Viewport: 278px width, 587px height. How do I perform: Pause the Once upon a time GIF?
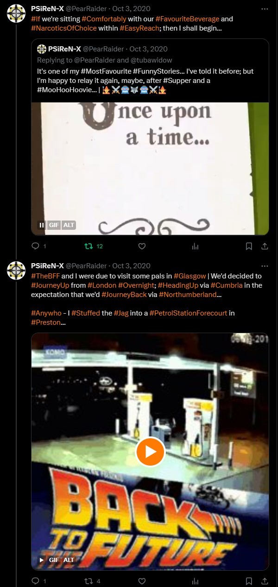[x=42, y=225]
